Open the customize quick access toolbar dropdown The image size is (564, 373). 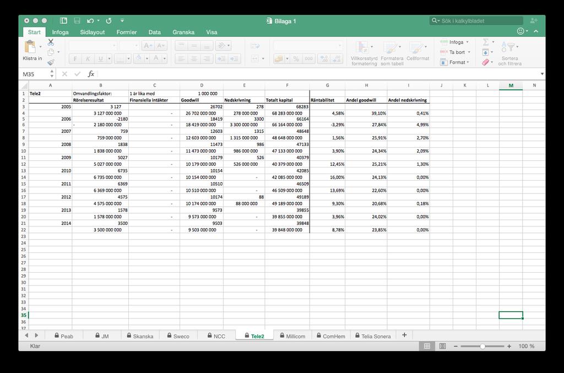[122, 21]
